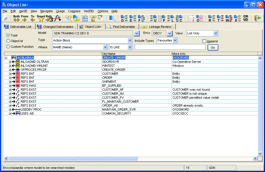Click the Go button

213,47
